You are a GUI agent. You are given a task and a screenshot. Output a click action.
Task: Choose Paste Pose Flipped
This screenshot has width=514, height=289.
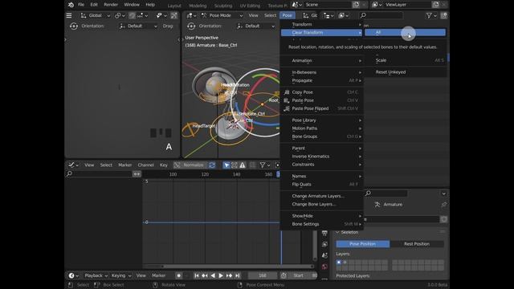321,108
